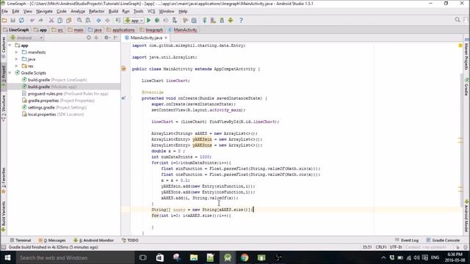
Task: Toggle the Structure side panel
Action: [4, 109]
